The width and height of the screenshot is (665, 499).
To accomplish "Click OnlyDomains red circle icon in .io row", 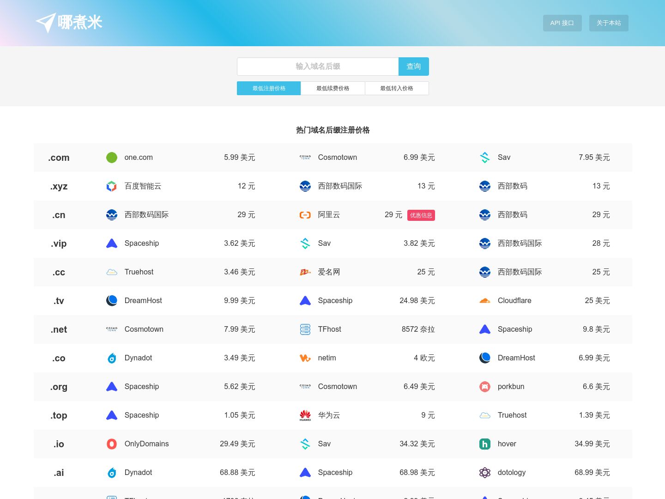I will (x=112, y=444).
